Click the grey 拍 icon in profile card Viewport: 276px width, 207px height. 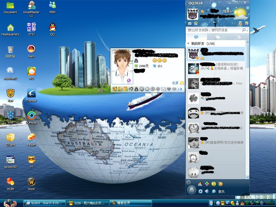[x=147, y=89]
